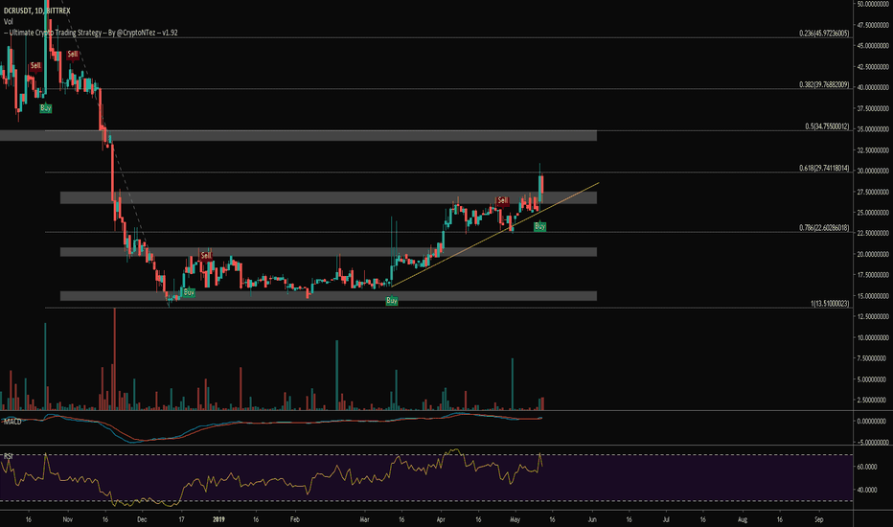The image size is (893, 527).
Task: Click the 17.50000000 price axis label
Action: coord(873,275)
